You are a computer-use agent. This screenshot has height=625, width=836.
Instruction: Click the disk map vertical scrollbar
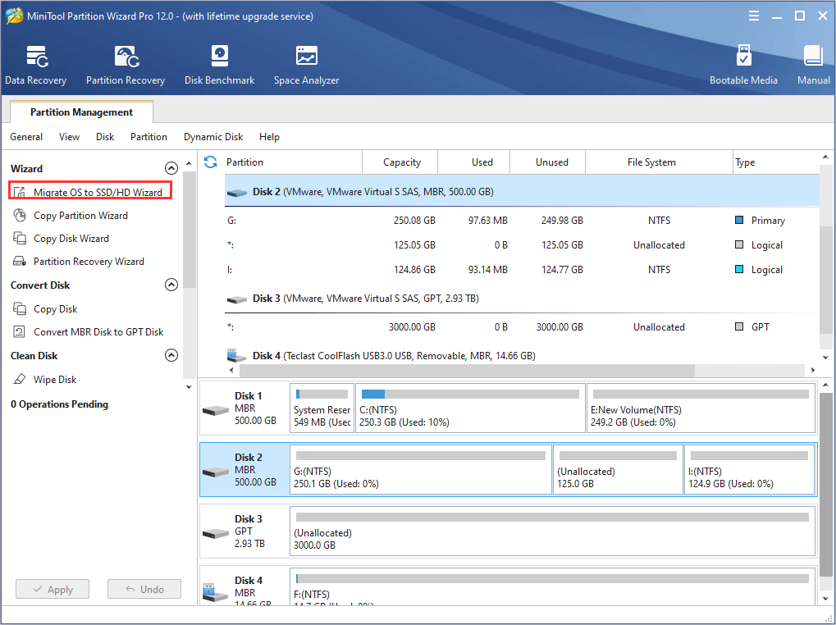click(x=825, y=484)
